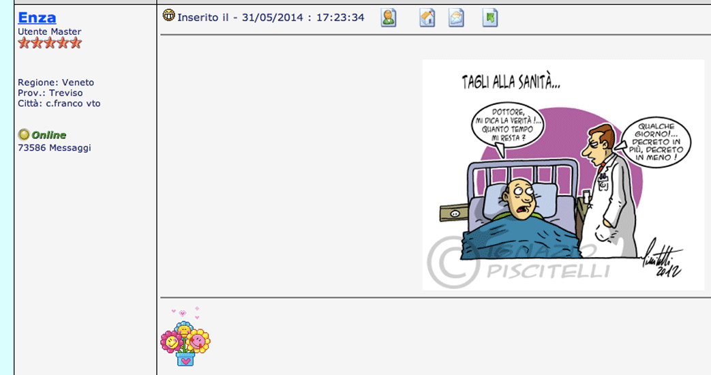The height and width of the screenshot is (375, 711).
Task: Visit Enza's homepage via the house icon
Action: point(427,18)
